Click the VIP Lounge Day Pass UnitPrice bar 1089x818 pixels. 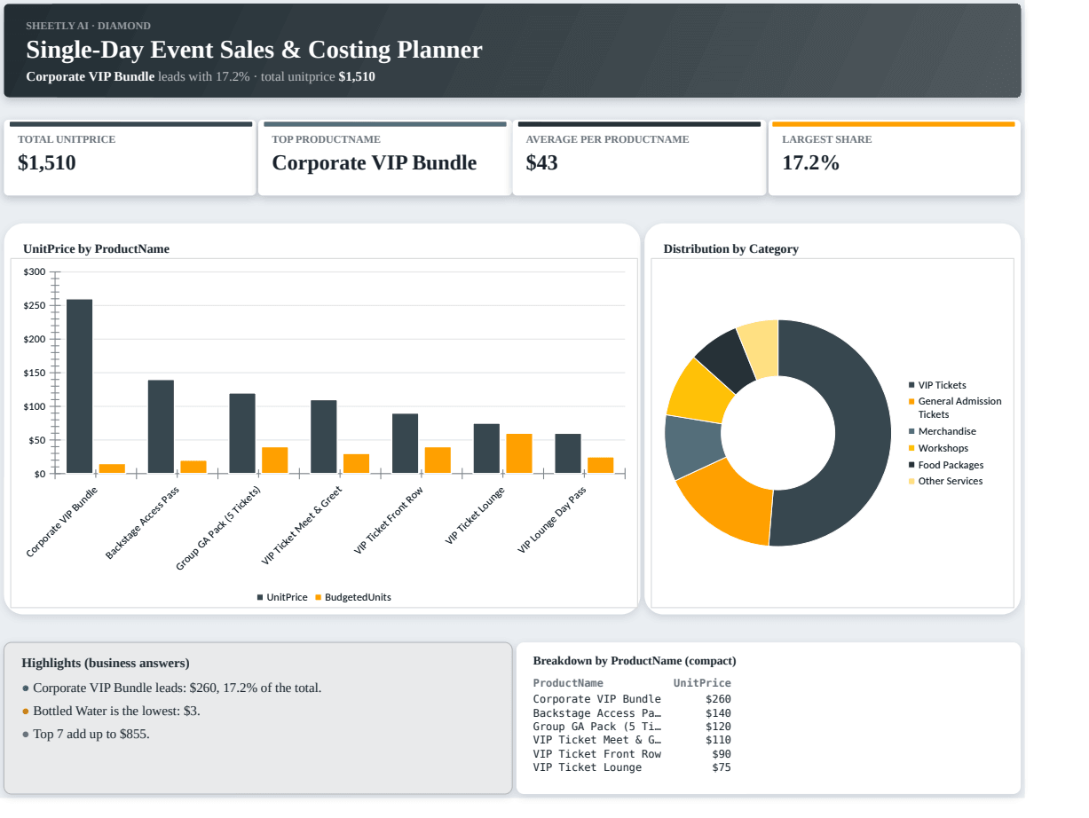click(568, 453)
